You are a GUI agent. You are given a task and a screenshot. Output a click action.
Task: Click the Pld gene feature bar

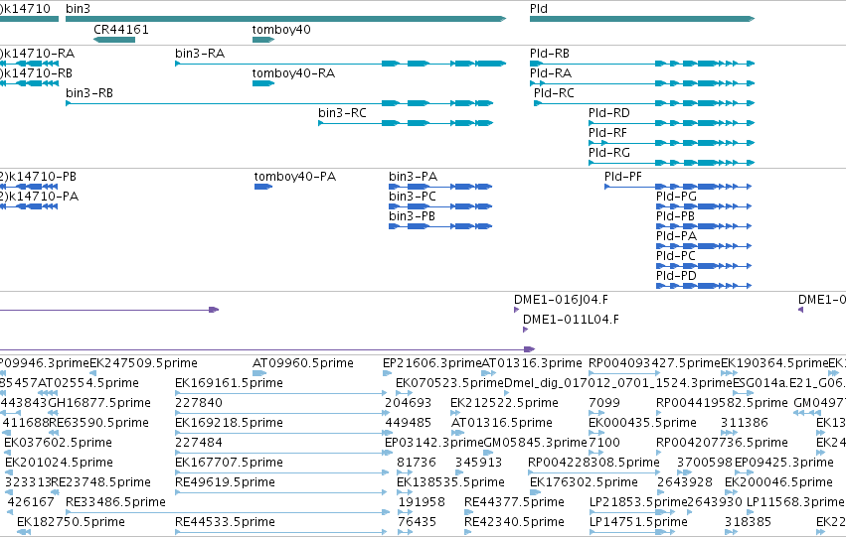point(642,19)
